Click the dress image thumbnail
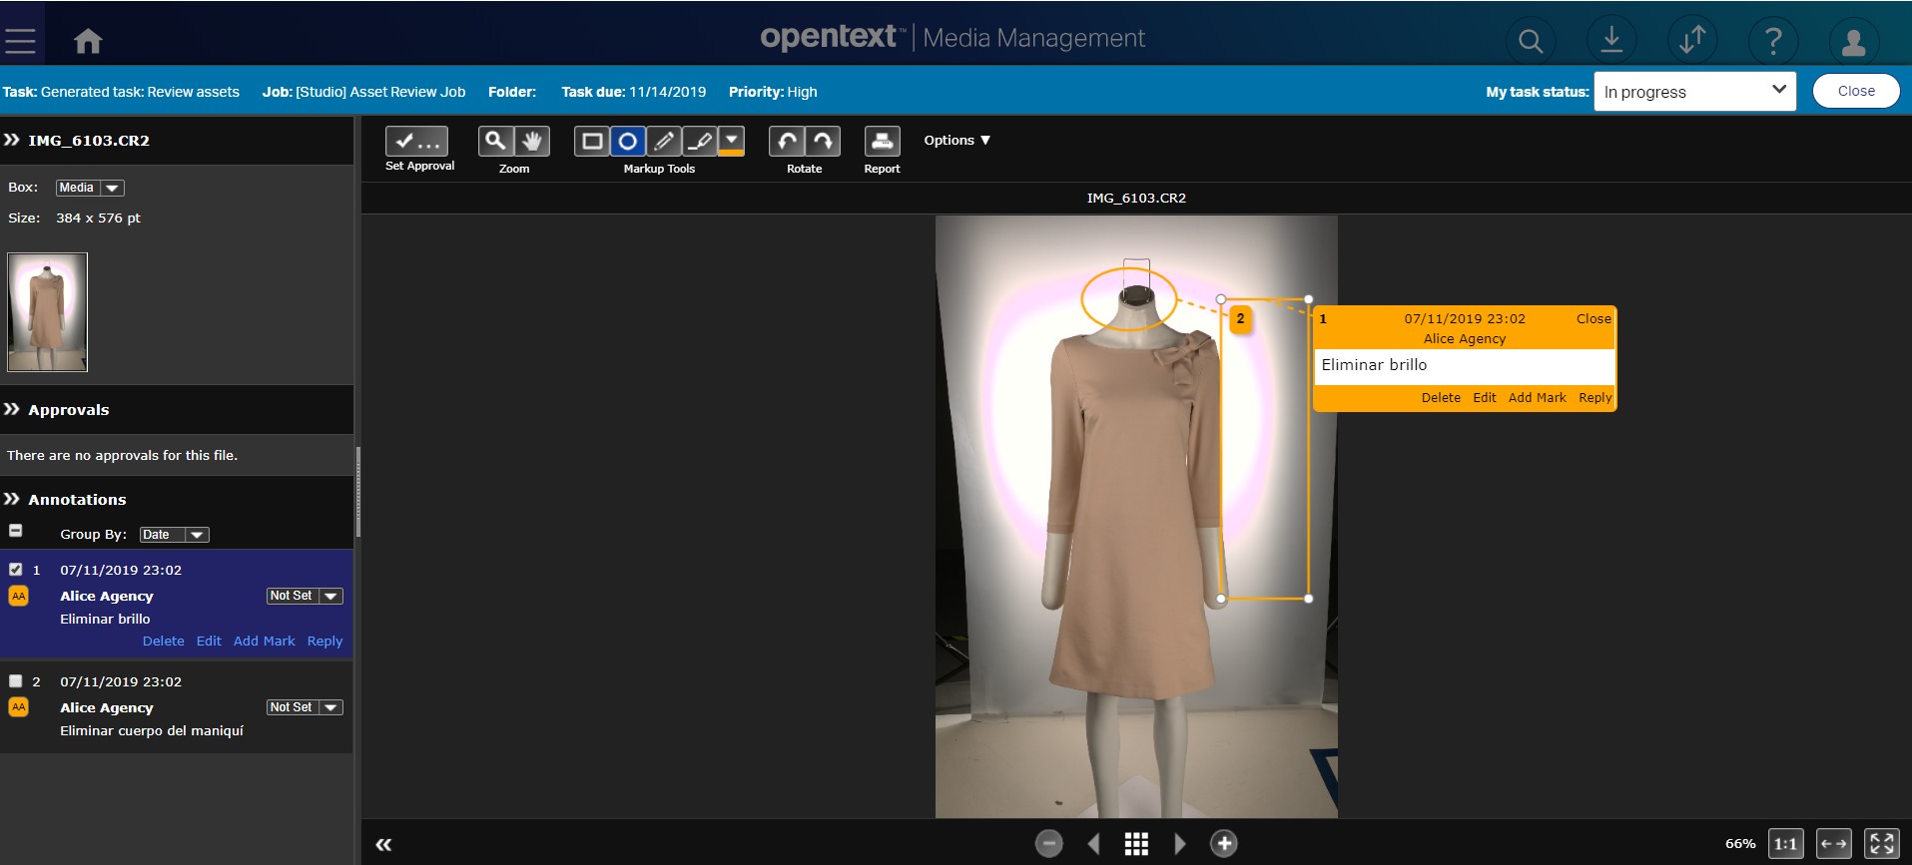1912x865 pixels. pos(48,312)
